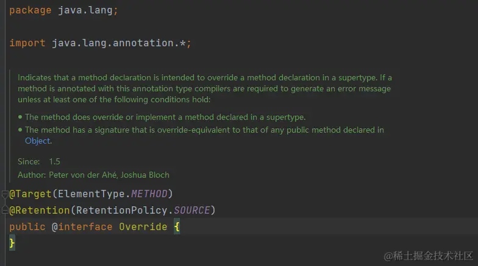The image size is (478, 266).
Task: Select bullet 'The method does override or implement'
Action: (165, 117)
